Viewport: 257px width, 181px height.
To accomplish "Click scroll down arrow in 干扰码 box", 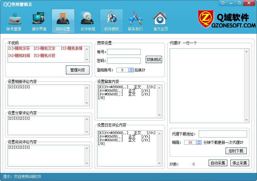I will [x=87, y=60].
